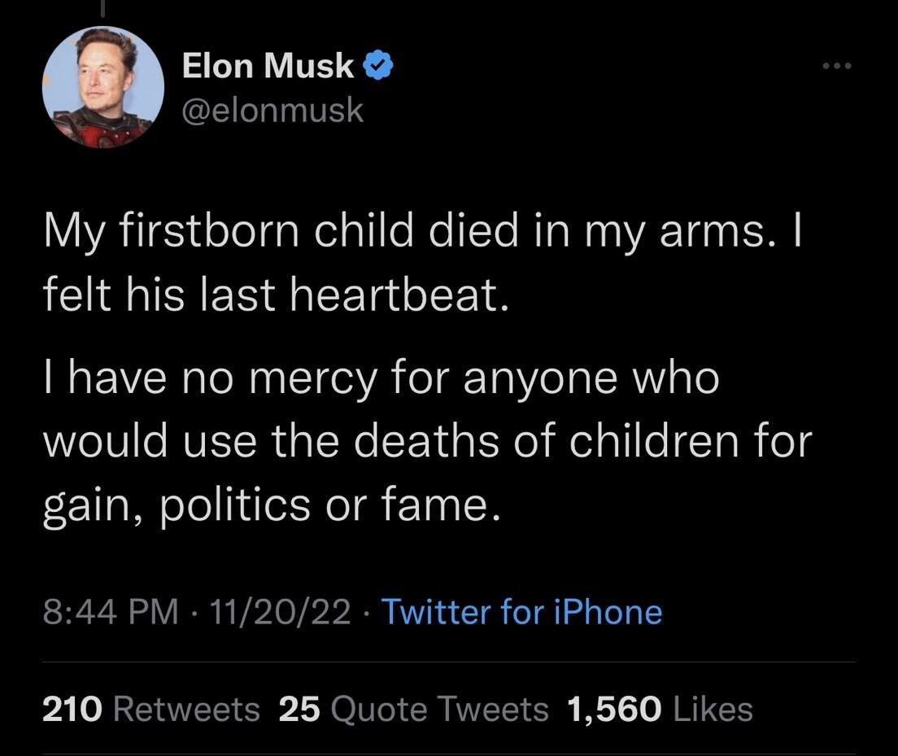Click the blue verified checkmark badge
Image resolution: width=898 pixels, height=756 pixels.
(x=377, y=67)
